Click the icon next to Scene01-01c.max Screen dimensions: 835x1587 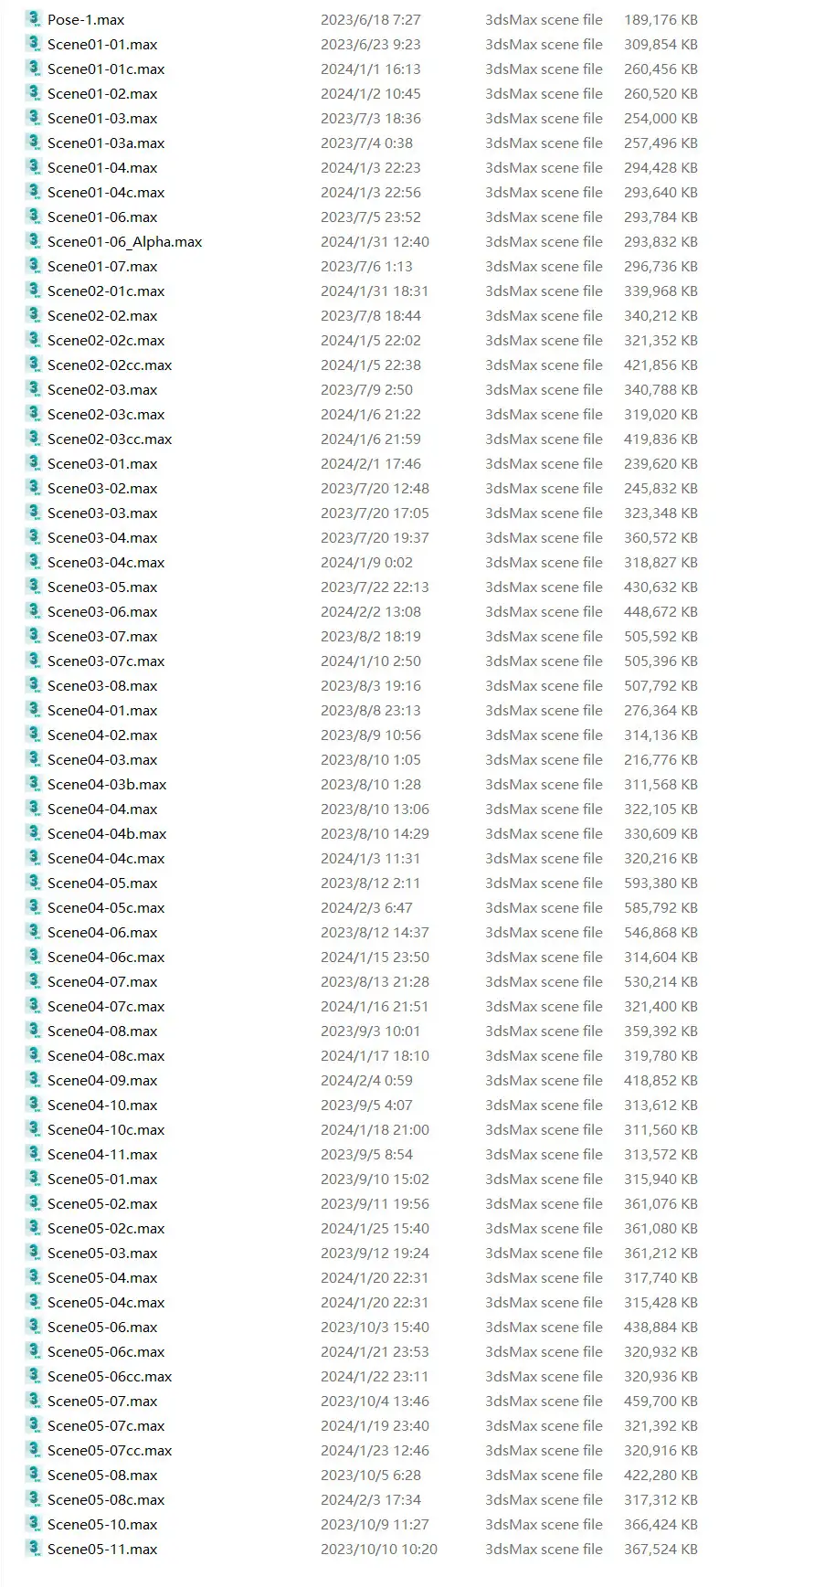click(x=34, y=69)
